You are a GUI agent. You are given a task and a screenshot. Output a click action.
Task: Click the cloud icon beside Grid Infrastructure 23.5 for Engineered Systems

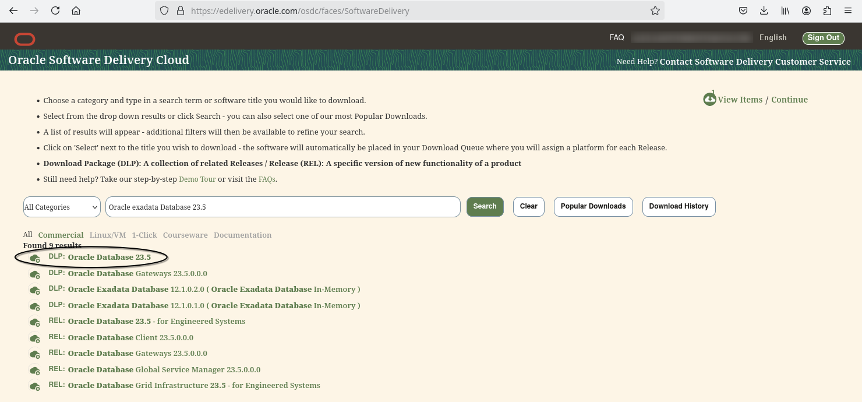coord(34,386)
